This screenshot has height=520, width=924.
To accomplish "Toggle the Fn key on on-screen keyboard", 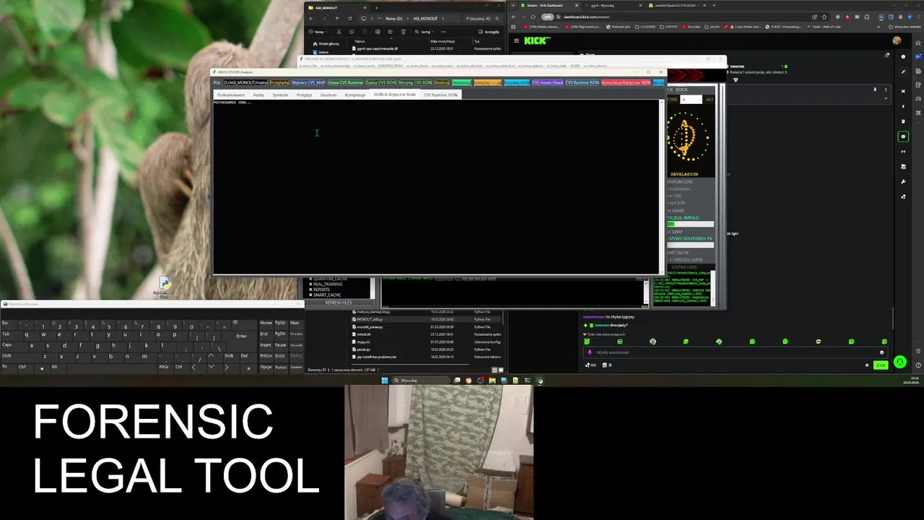I will click(9, 370).
